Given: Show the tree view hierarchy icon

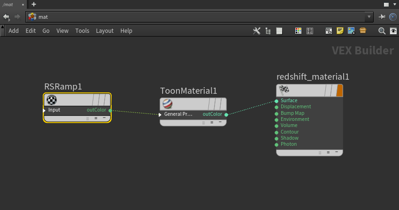Looking at the screenshot, I should point(268,31).
